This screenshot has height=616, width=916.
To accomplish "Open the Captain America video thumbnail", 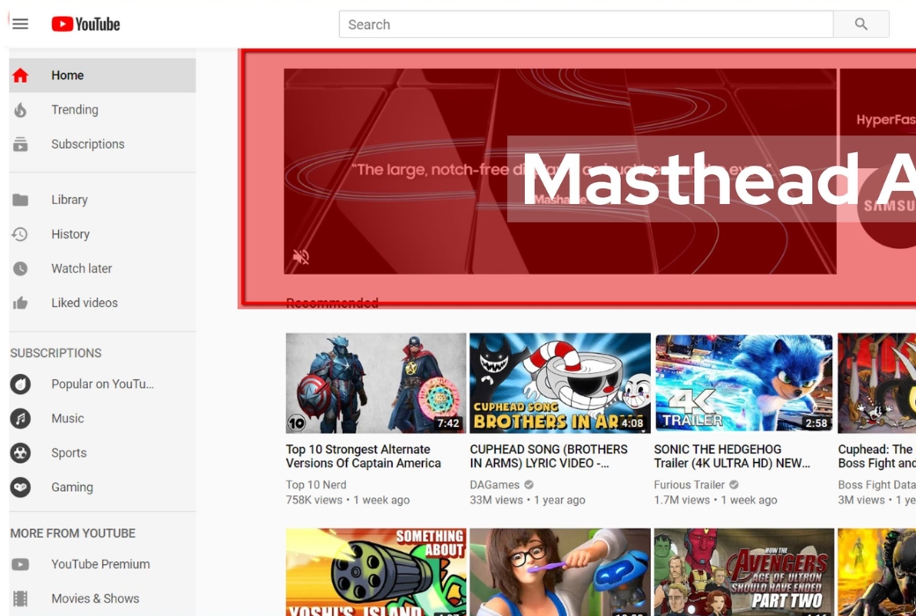I will 375,383.
